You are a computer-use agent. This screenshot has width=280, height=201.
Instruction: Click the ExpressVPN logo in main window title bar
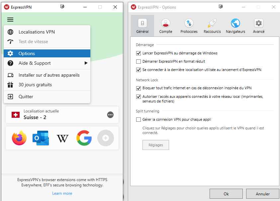click(7, 7)
